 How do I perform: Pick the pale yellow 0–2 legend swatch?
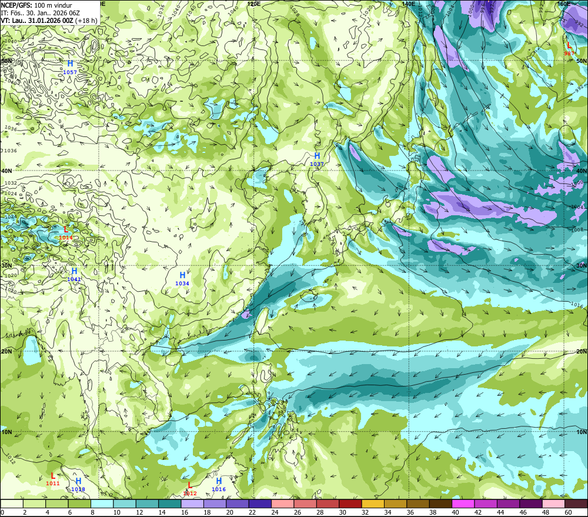pos(12,503)
